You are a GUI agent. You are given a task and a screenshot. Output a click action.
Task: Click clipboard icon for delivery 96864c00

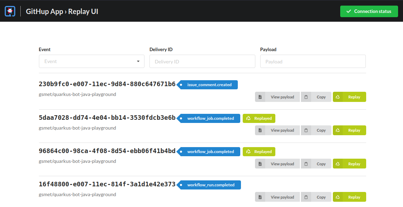(x=306, y=164)
